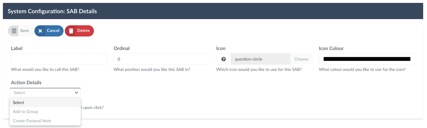
Task: Click the Action Details dropdown chevron arrow
Action: (x=77, y=93)
